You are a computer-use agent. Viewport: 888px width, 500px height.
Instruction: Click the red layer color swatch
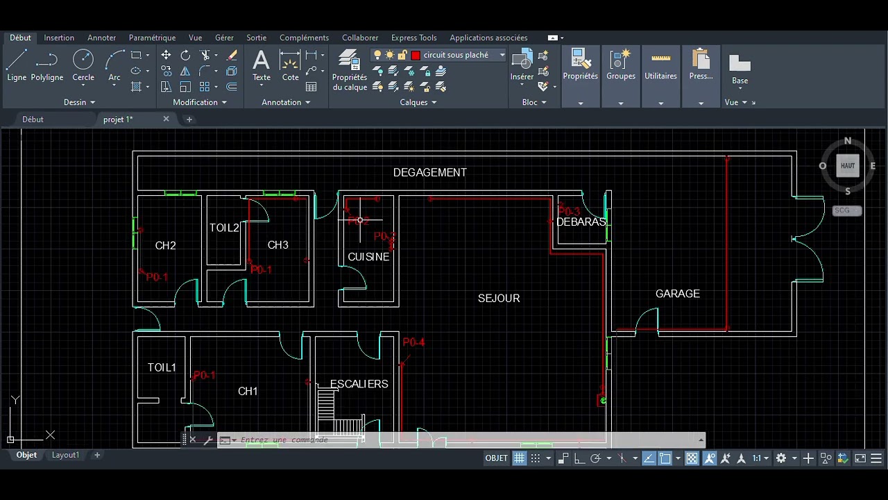click(x=416, y=55)
